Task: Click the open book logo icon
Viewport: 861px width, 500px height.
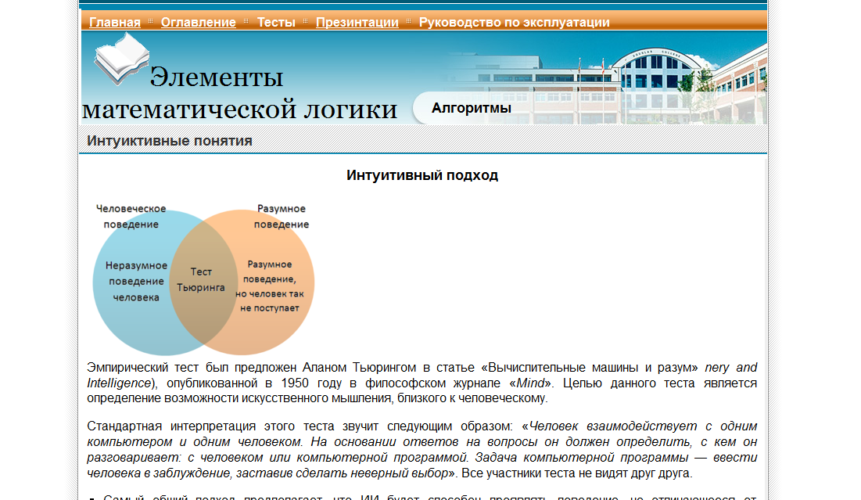Action: [x=121, y=59]
